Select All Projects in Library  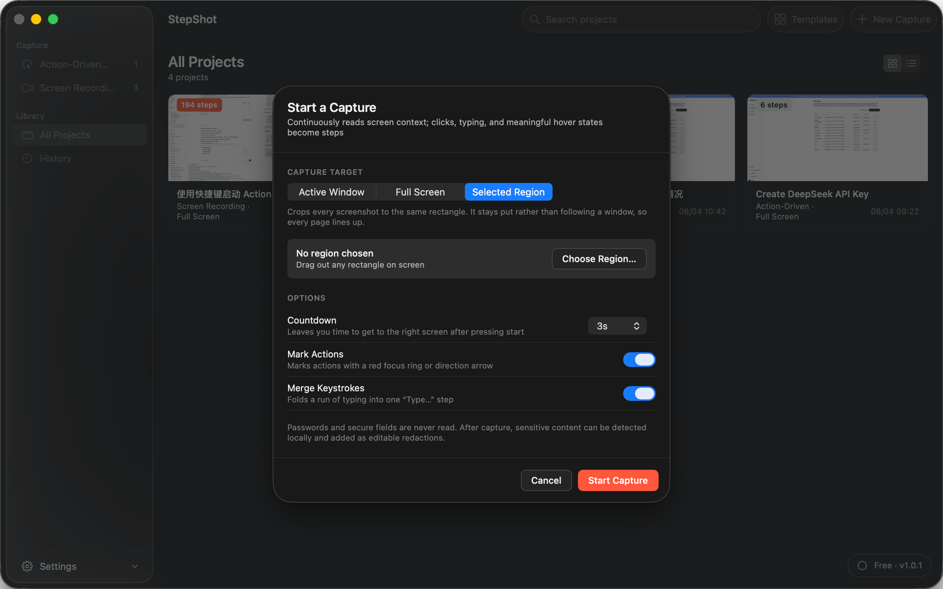(x=80, y=135)
